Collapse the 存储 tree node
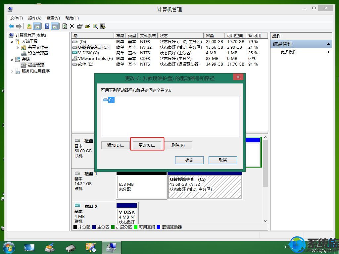339x254 pixels. tap(12, 60)
